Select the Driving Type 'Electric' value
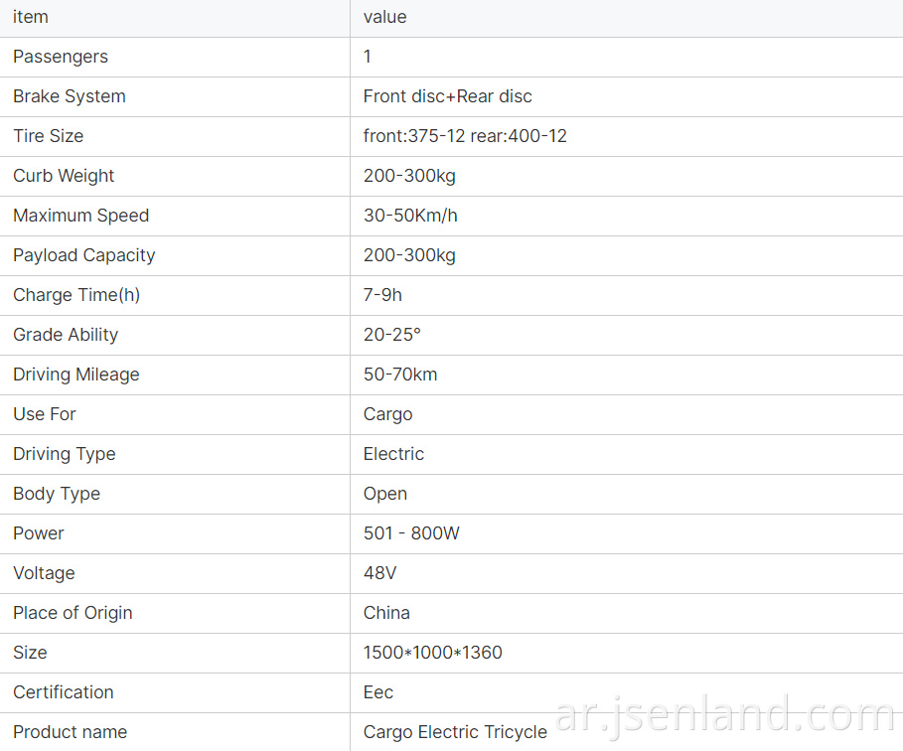 (x=393, y=454)
